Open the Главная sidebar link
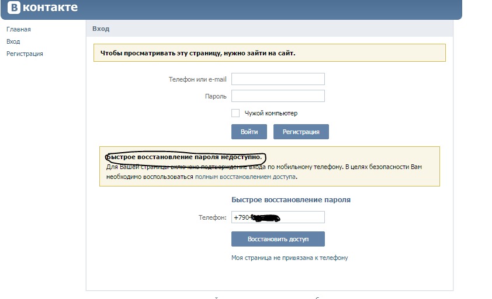492x299 pixels. pyautogui.click(x=19, y=29)
